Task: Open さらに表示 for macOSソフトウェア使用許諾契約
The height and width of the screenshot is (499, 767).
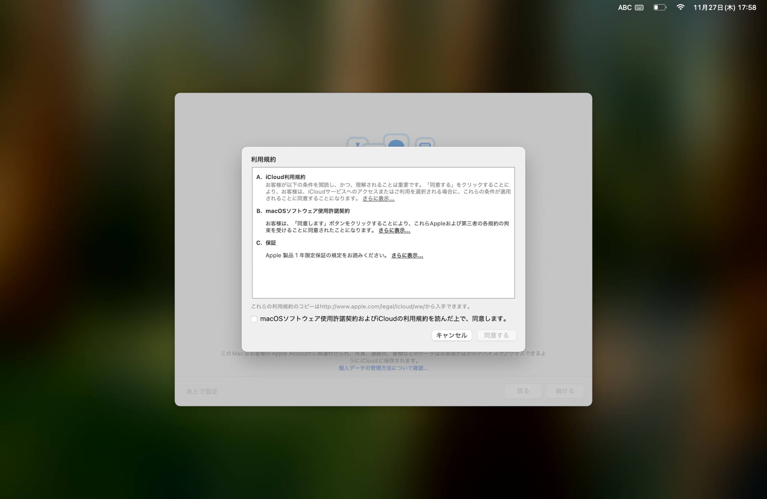Action: [x=393, y=230]
